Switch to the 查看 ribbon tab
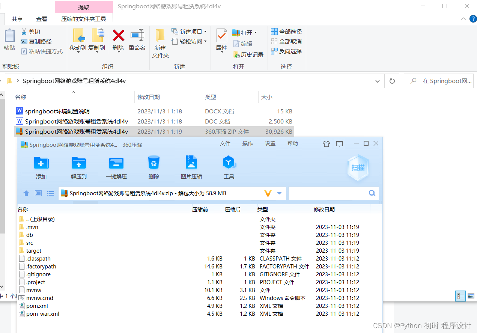The height and width of the screenshot is (333, 477). [x=41, y=19]
